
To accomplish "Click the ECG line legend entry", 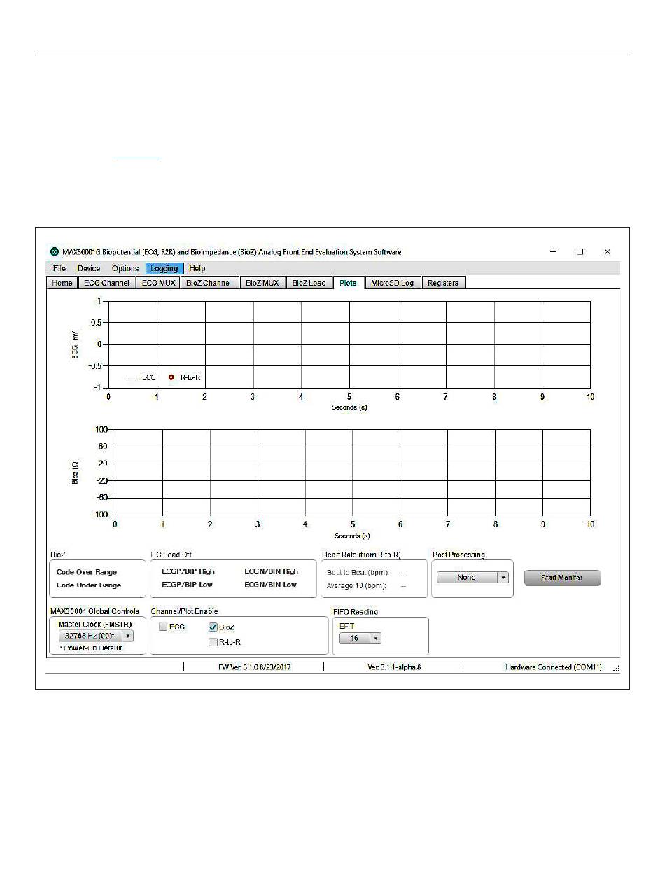I will tap(141, 377).
